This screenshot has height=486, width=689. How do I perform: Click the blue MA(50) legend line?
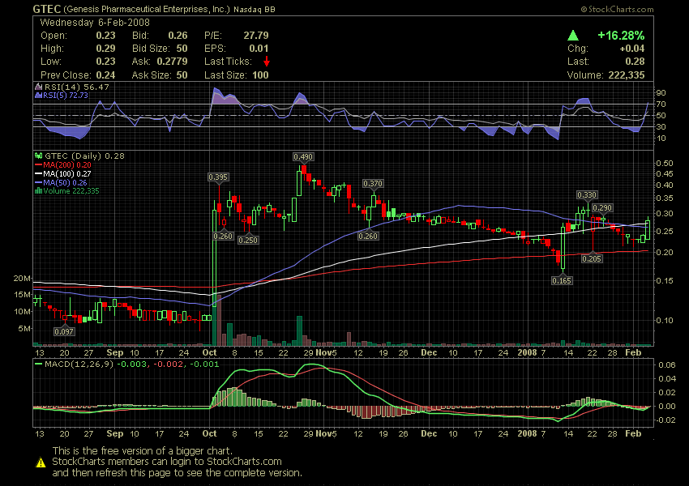[x=38, y=182]
